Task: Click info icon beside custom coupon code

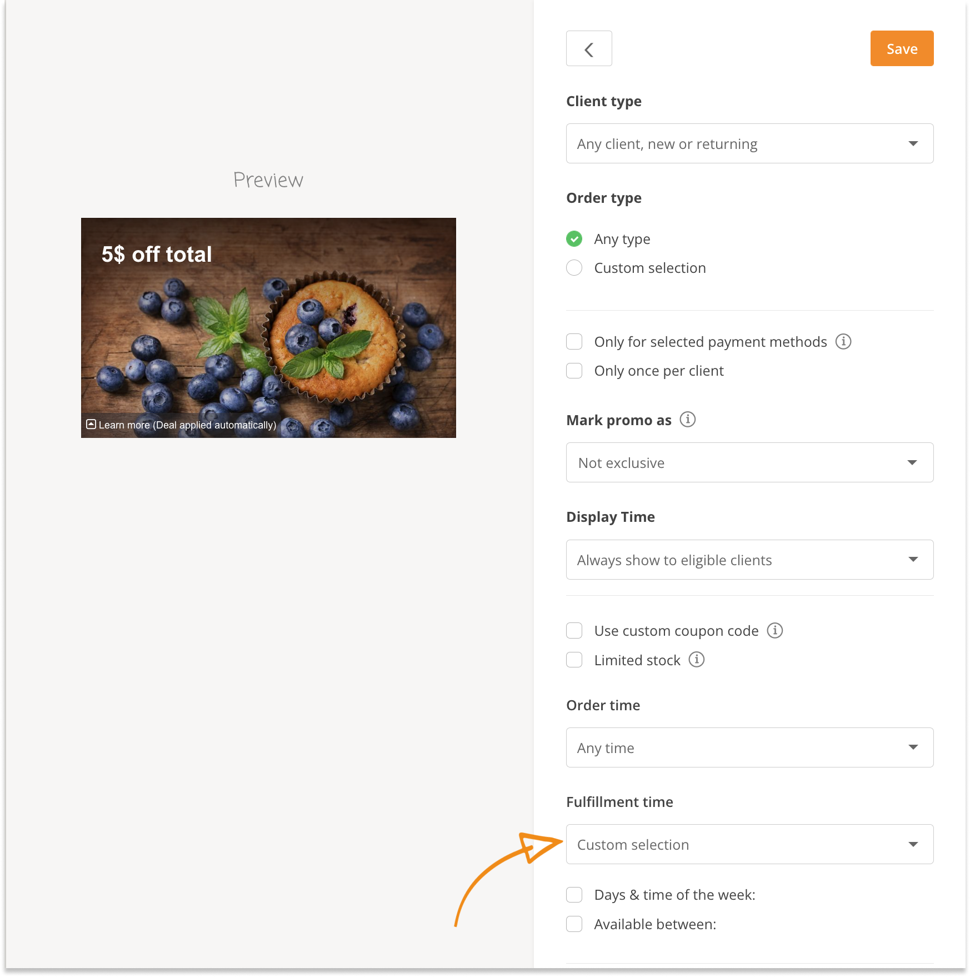Action: click(x=775, y=631)
